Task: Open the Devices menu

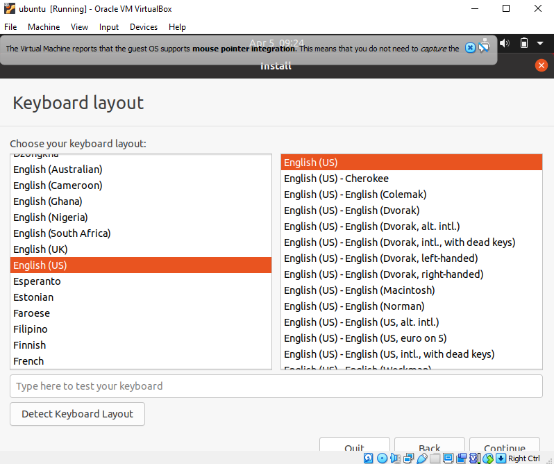Action: tap(144, 27)
